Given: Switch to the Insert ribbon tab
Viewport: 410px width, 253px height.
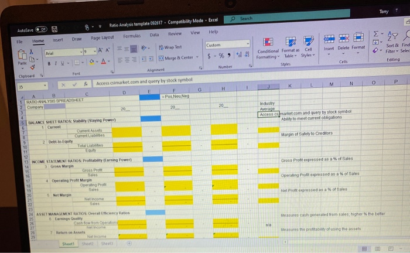Looking at the screenshot, I should coord(58,40).
